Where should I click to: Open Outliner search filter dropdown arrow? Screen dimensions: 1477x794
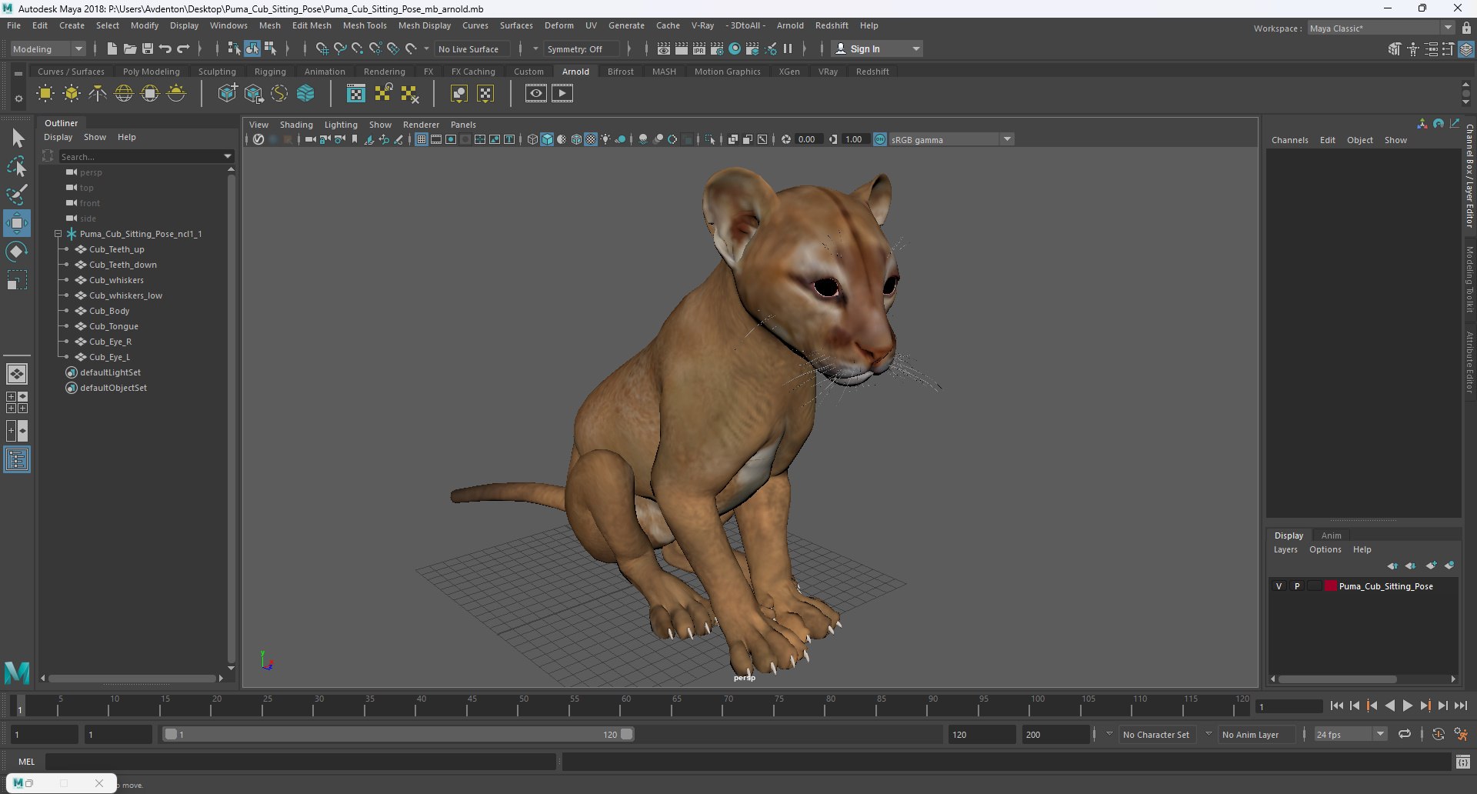(228, 156)
